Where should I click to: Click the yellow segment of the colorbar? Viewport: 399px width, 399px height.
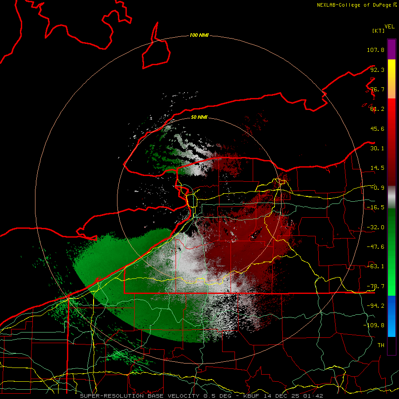coord(391,79)
